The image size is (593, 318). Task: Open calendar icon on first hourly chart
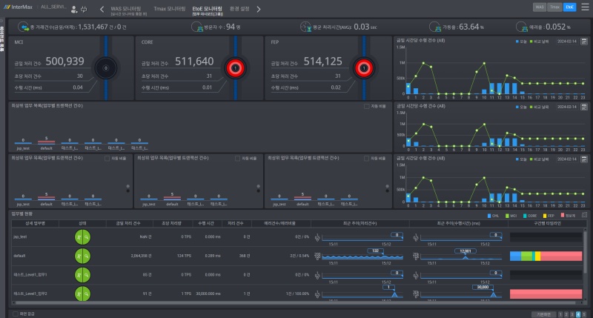coord(584,42)
